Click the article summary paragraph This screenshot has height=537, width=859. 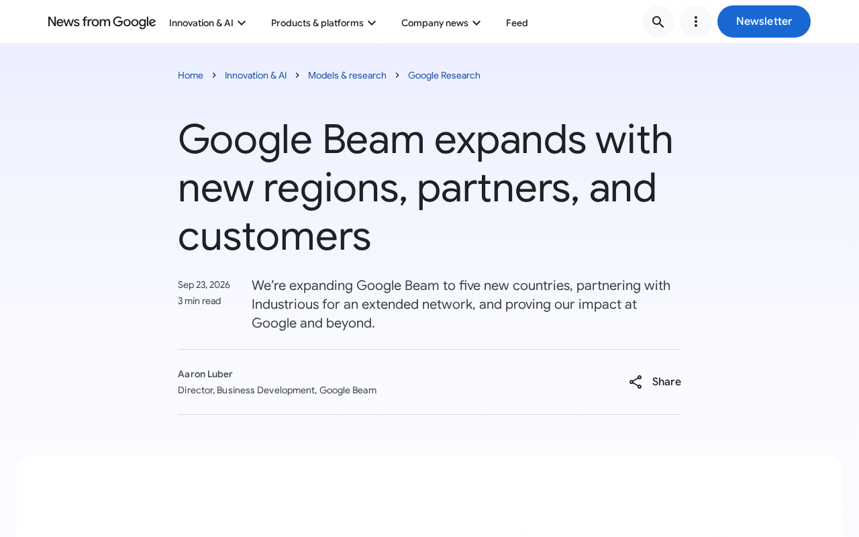(x=461, y=304)
